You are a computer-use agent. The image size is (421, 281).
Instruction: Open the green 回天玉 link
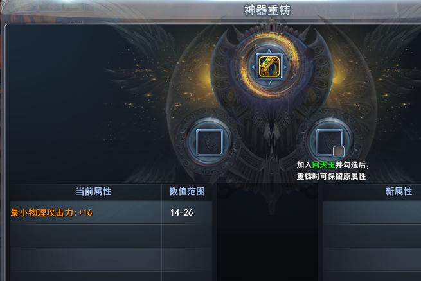[x=323, y=165]
